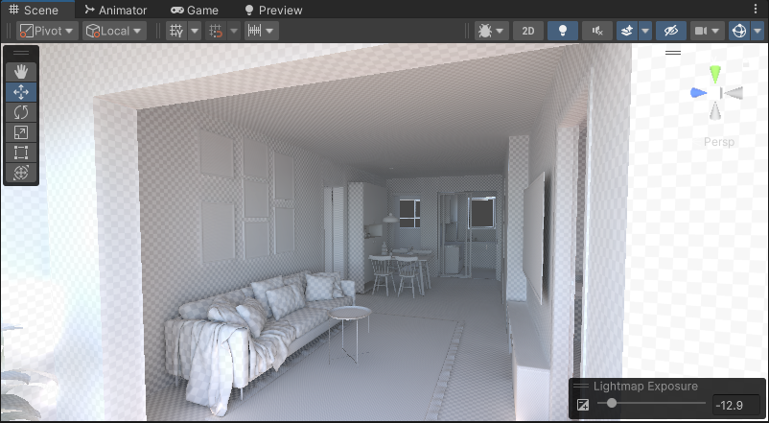
Task: Open the Pivot handle position dropdown
Action: point(46,31)
